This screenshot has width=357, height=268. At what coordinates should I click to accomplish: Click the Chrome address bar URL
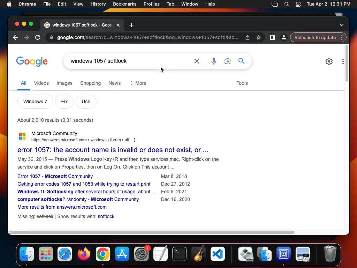pos(147,37)
